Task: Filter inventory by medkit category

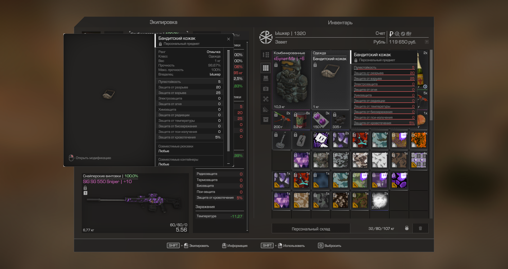Action: pyautogui.click(x=266, y=89)
